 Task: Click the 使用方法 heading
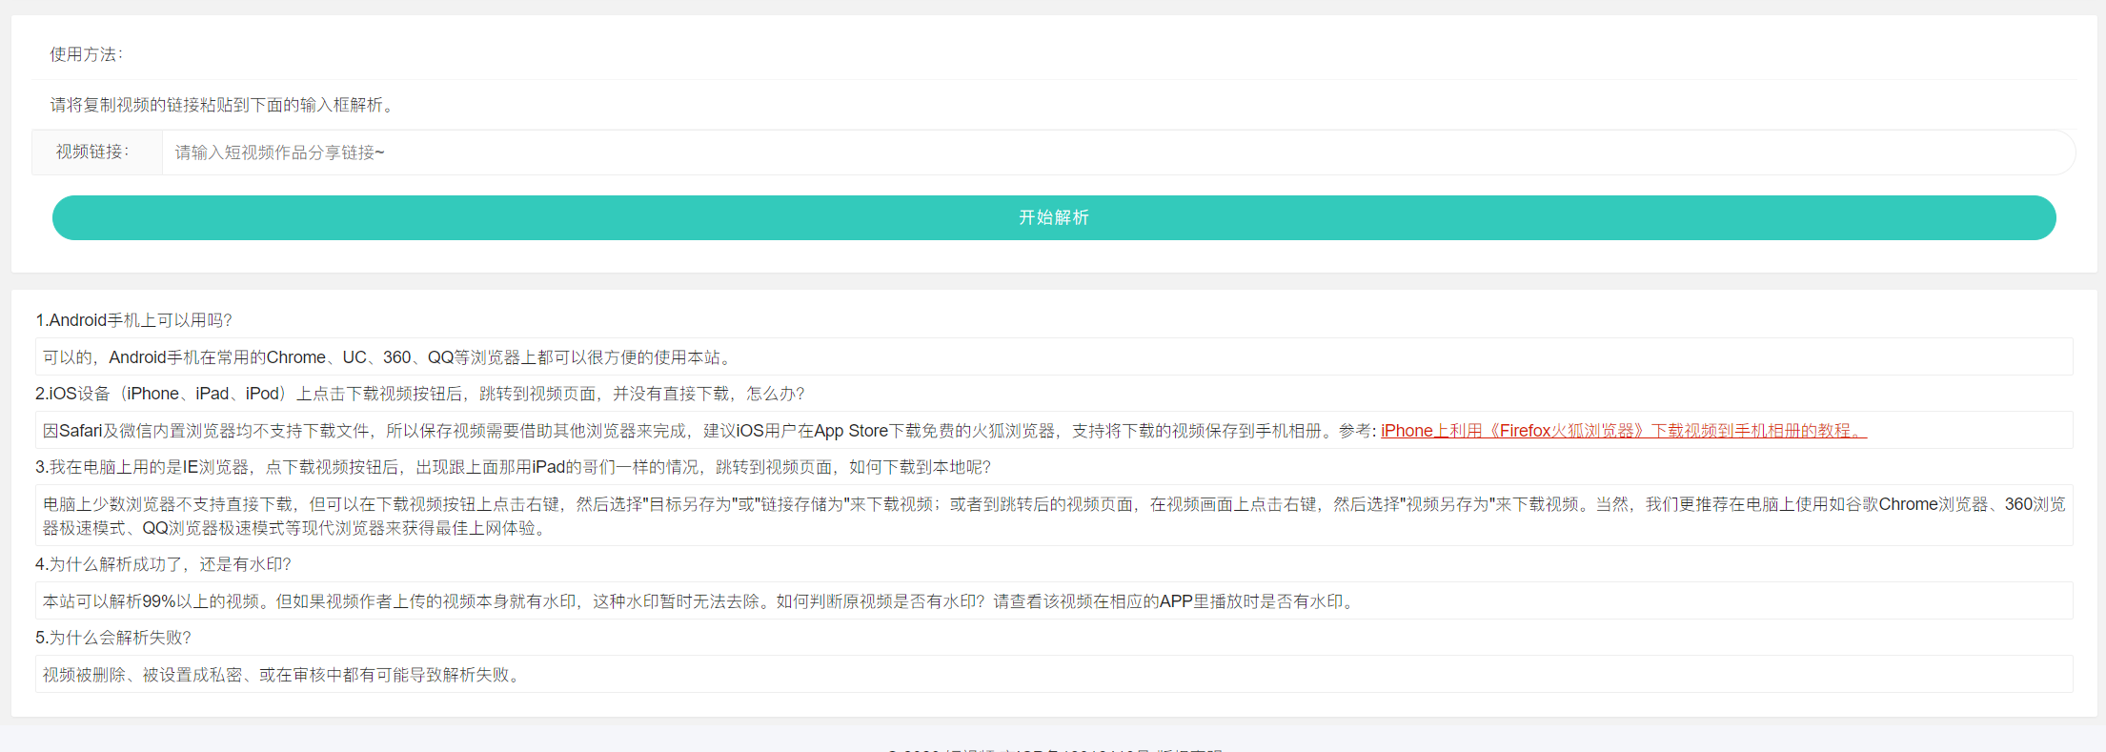coord(86,54)
